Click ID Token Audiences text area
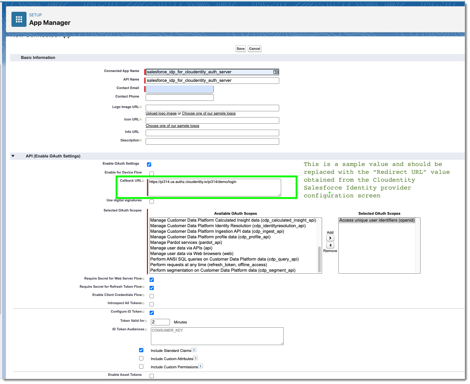This screenshot has height=384, width=470. (x=217, y=336)
